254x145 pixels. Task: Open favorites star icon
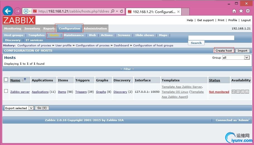pyautogui.click(x=241, y=11)
